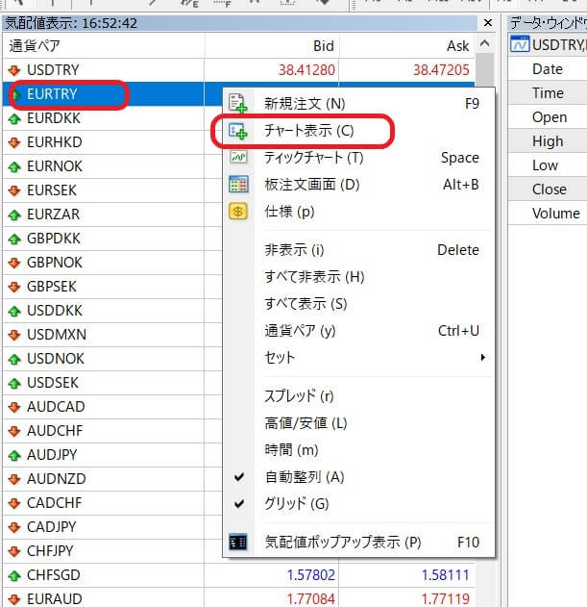Click the USDTRY chart icon in Data Window
This screenshot has height=607, width=587.
click(520, 44)
